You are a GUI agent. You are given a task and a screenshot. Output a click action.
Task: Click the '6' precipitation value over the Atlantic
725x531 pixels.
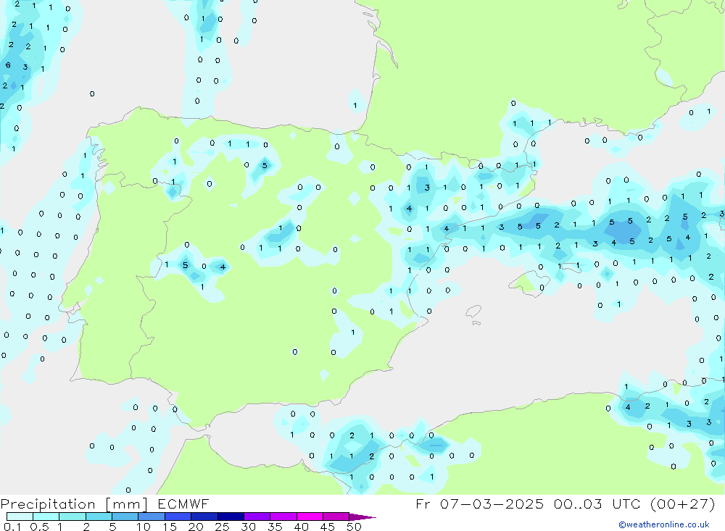[x=8, y=65]
